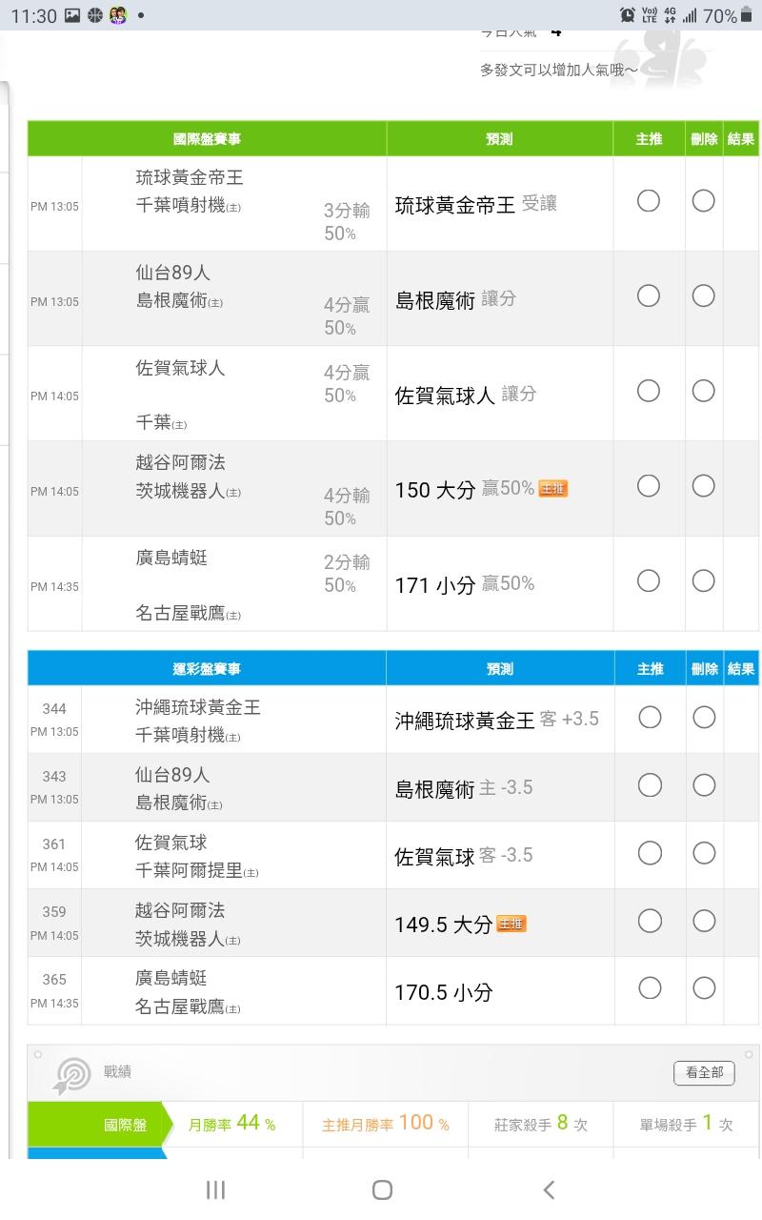762x1220 pixels.
Task: Tap the Android recent apps icon
Action: 215,1189
